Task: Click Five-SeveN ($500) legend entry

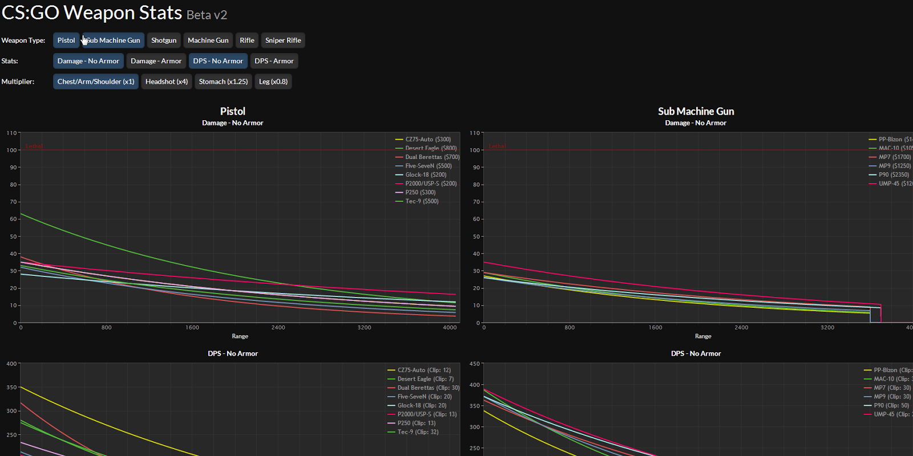Action: coord(423,166)
